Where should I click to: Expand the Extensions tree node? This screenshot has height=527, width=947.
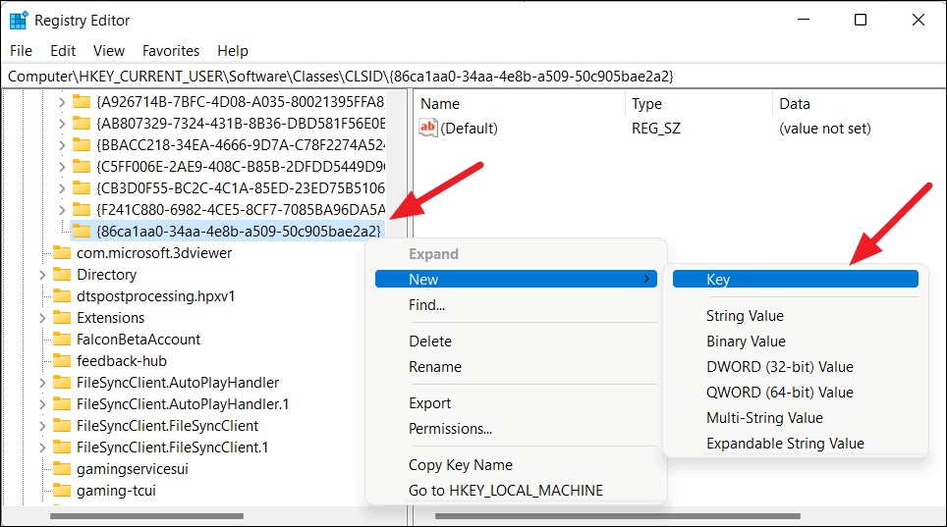click(x=42, y=318)
